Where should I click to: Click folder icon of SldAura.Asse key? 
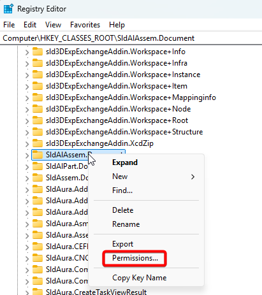tap(38, 235)
